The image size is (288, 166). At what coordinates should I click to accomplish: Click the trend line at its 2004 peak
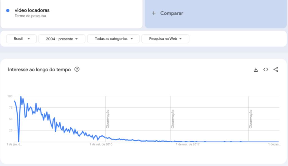coord(21,96)
